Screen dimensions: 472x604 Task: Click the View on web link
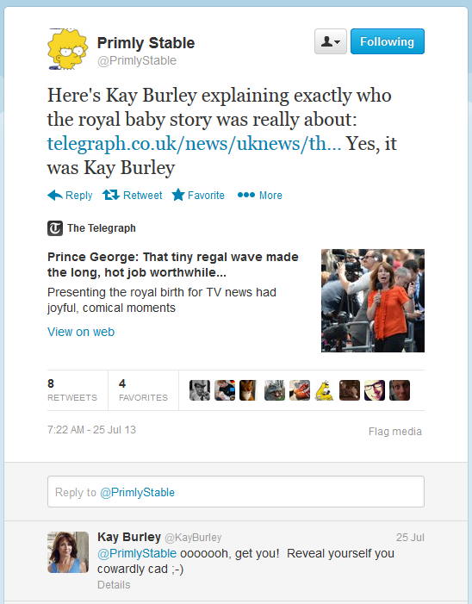pos(81,332)
